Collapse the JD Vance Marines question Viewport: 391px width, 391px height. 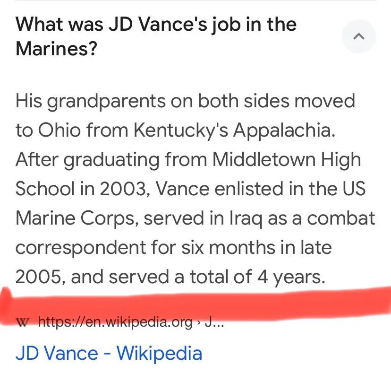tap(359, 36)
